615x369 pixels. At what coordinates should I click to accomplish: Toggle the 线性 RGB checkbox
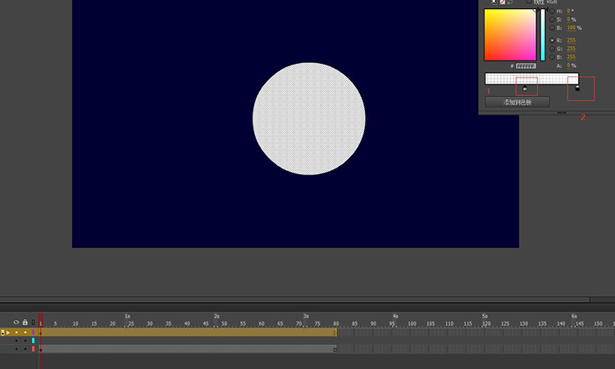(x=529, y=2)
